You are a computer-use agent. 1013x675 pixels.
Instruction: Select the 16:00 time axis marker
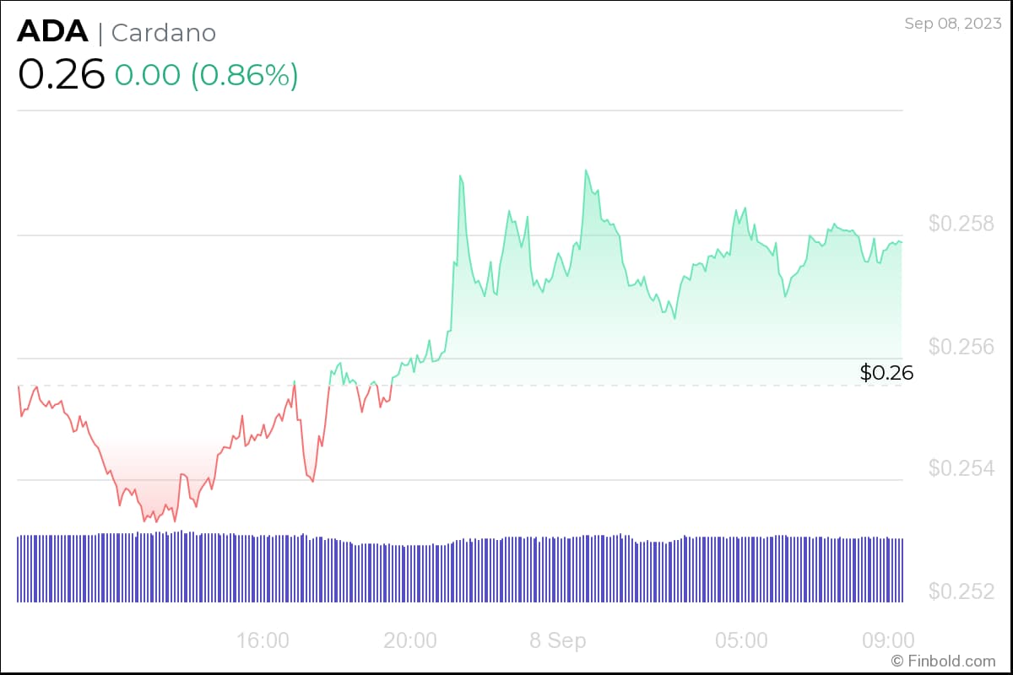[x=263, y=640]
